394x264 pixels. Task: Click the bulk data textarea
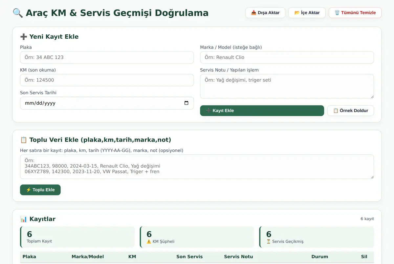point(197,167)
